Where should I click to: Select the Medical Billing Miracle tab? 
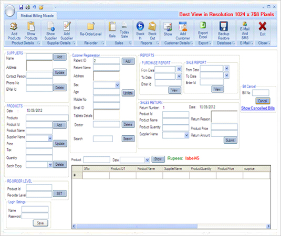point(37,16)
